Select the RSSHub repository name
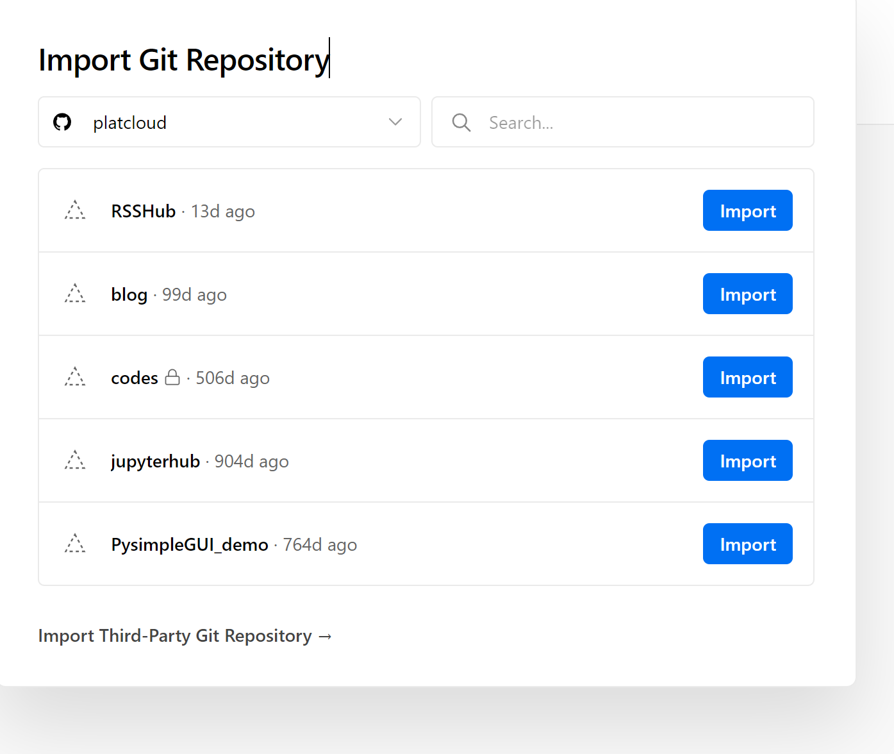Screen dimensions: 894x754 pyautogui.click(x=143, y=211)
